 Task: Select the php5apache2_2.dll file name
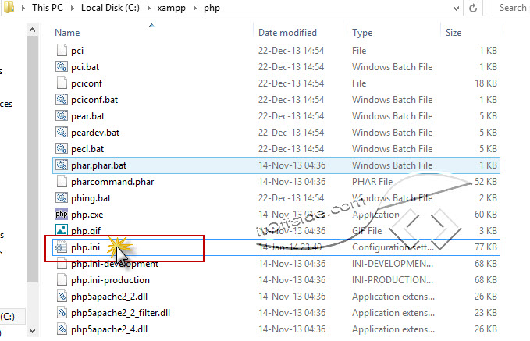(x=109, y=297)
